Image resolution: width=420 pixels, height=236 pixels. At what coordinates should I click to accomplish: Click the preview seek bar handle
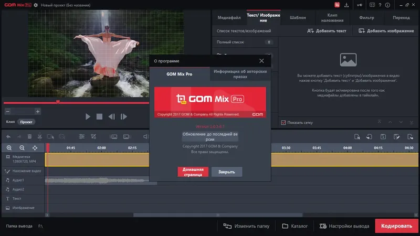[x=58, y=102]
